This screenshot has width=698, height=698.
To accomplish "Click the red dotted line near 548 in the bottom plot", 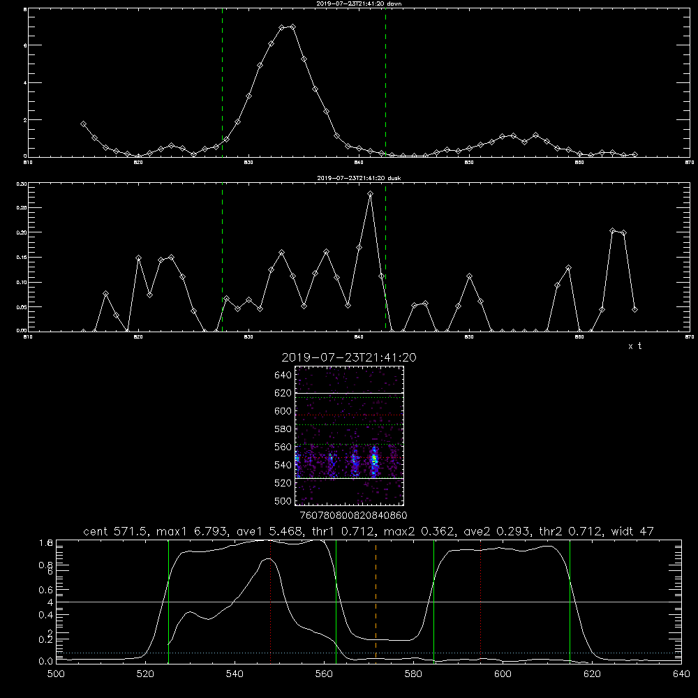I will coord(270,602).
